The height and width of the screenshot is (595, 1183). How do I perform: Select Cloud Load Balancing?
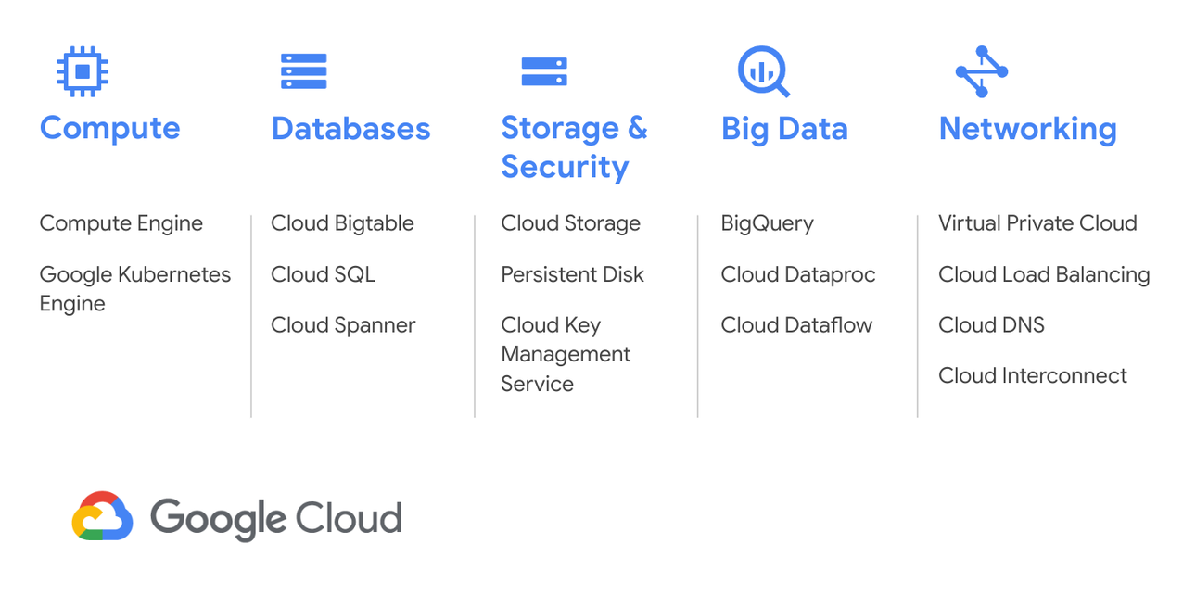coord(1044,274)
